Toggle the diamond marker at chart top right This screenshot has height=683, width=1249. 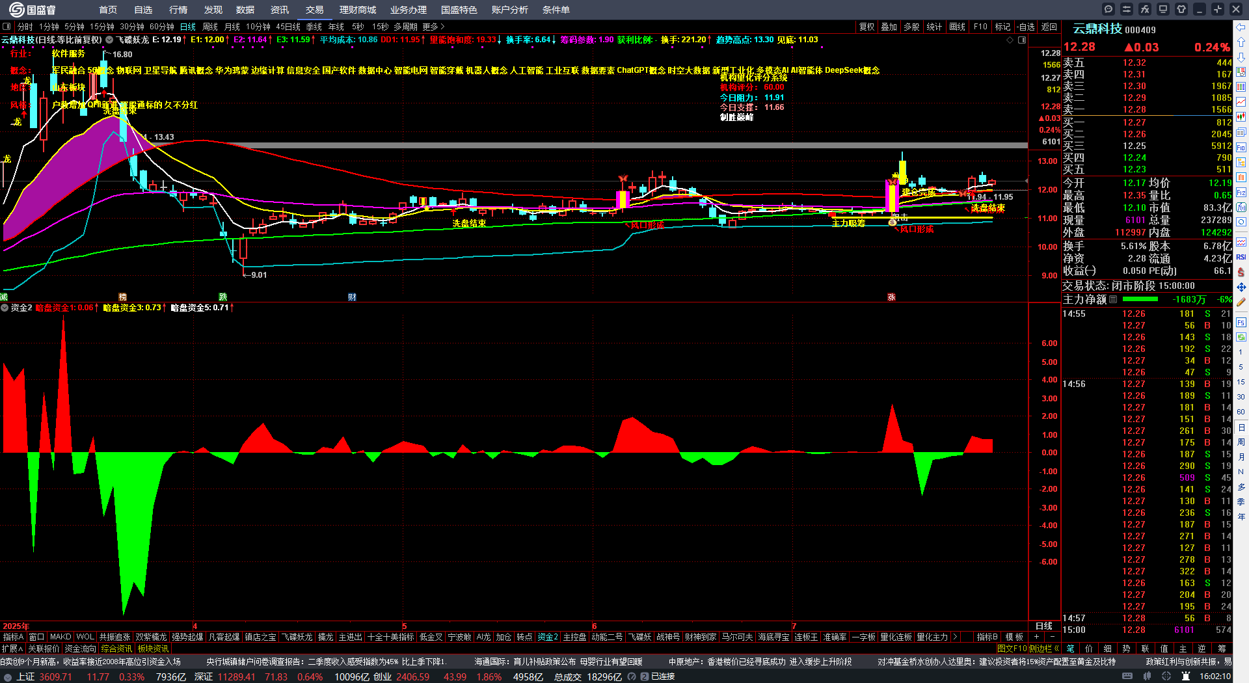(x=1010, y=40)
